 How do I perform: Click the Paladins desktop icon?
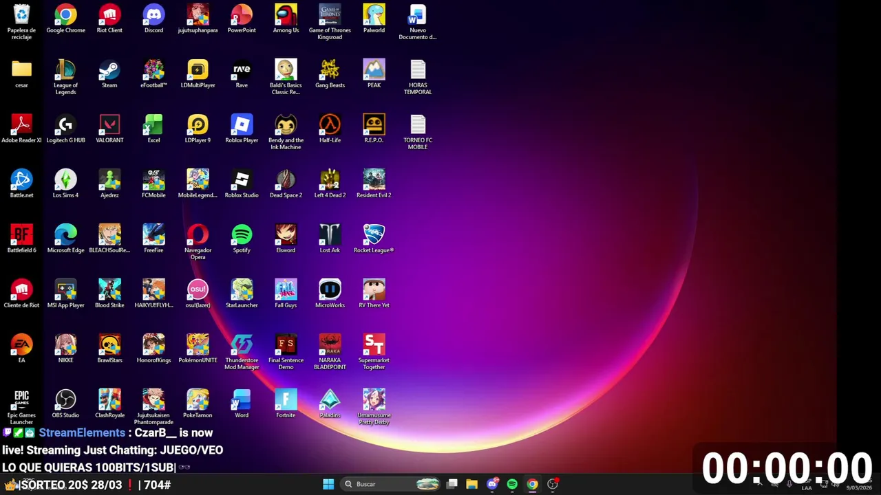(x=330, y=404)
